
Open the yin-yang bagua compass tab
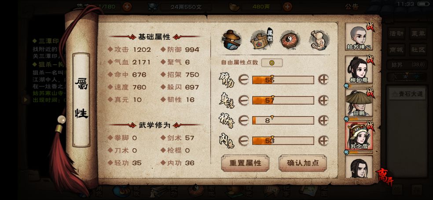(x=290, y=40)
